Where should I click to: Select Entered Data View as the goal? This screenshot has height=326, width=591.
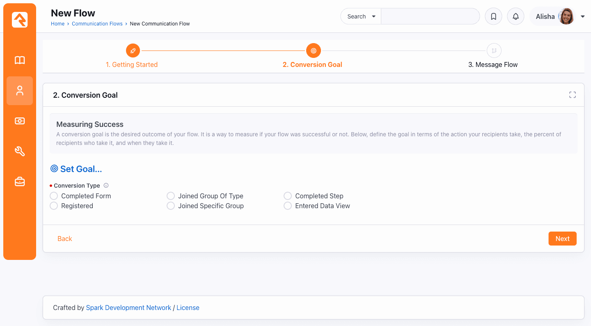pos(287,206)
